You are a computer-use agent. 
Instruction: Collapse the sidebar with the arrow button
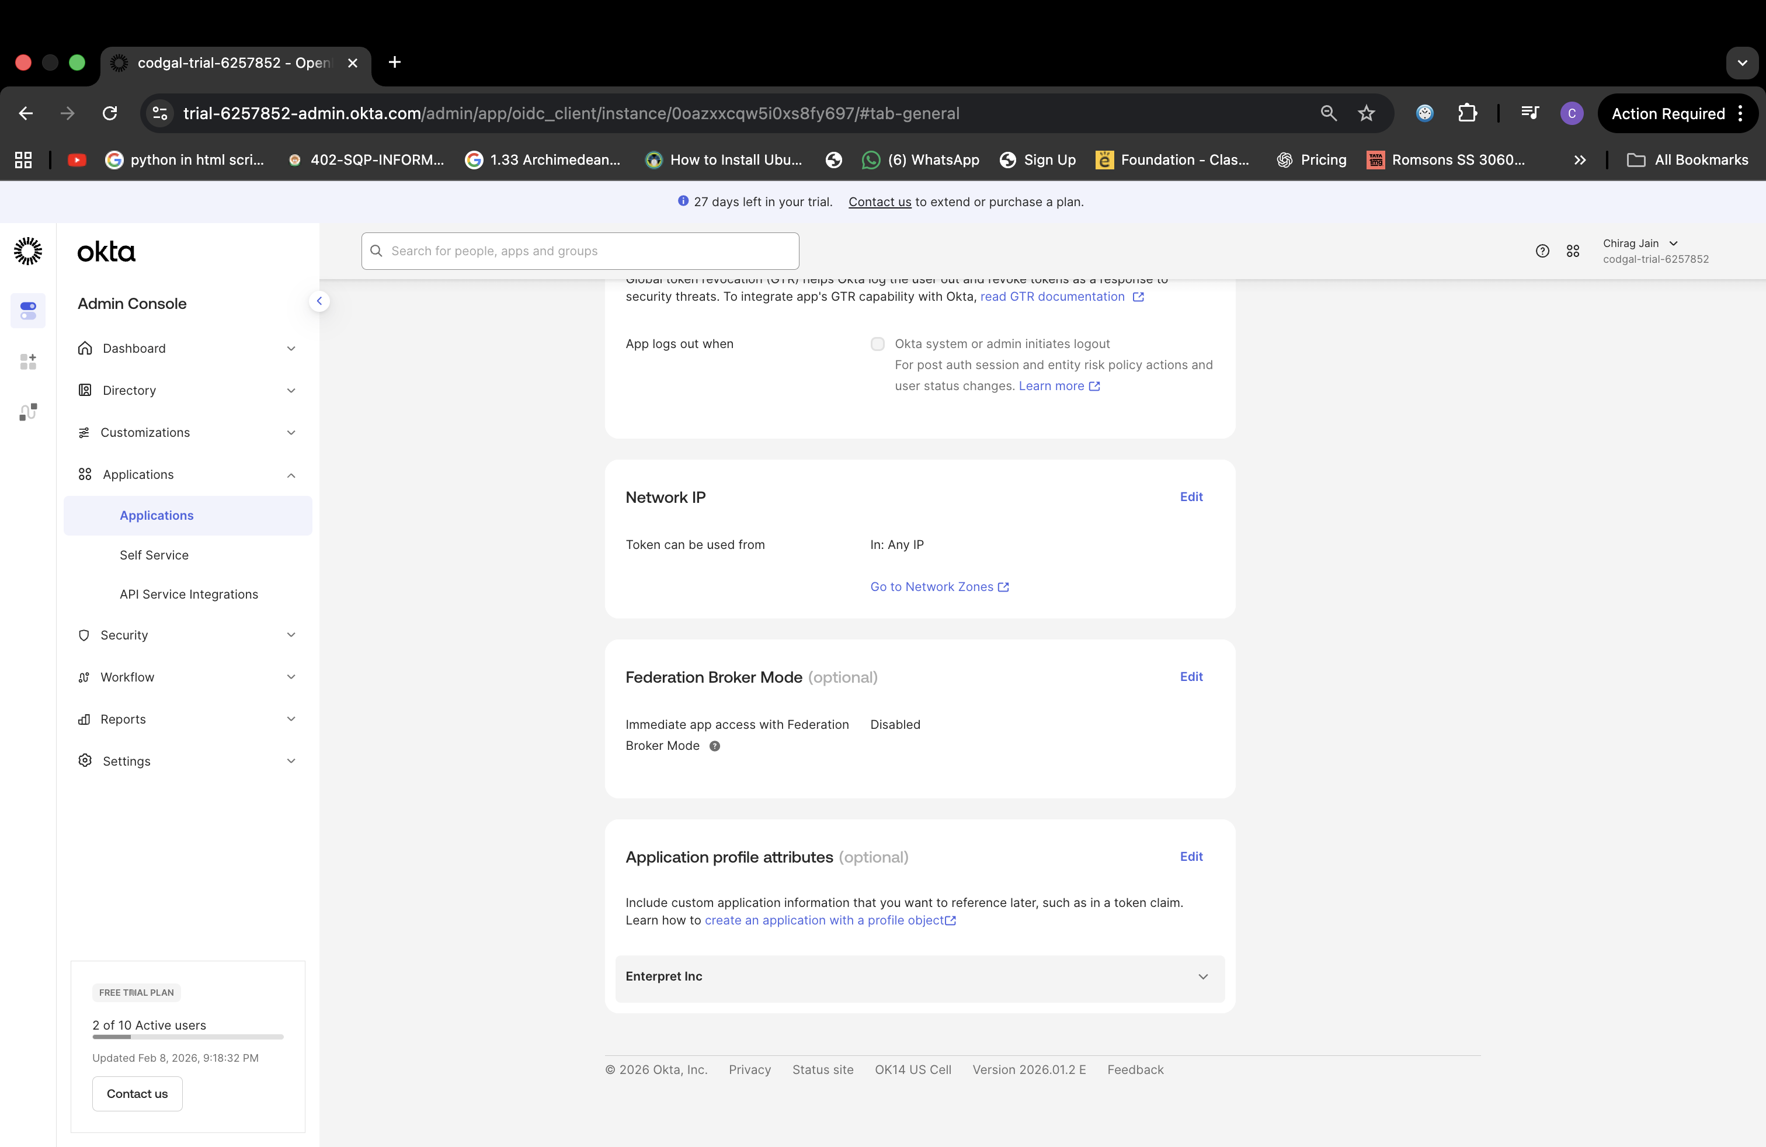(x=319, y=301)
